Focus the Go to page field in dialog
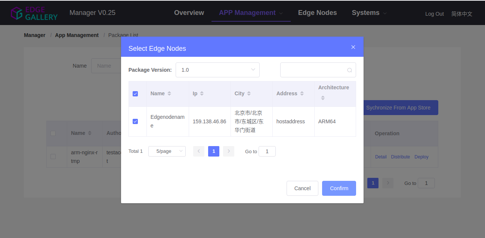485x238 pixels. 267,151
